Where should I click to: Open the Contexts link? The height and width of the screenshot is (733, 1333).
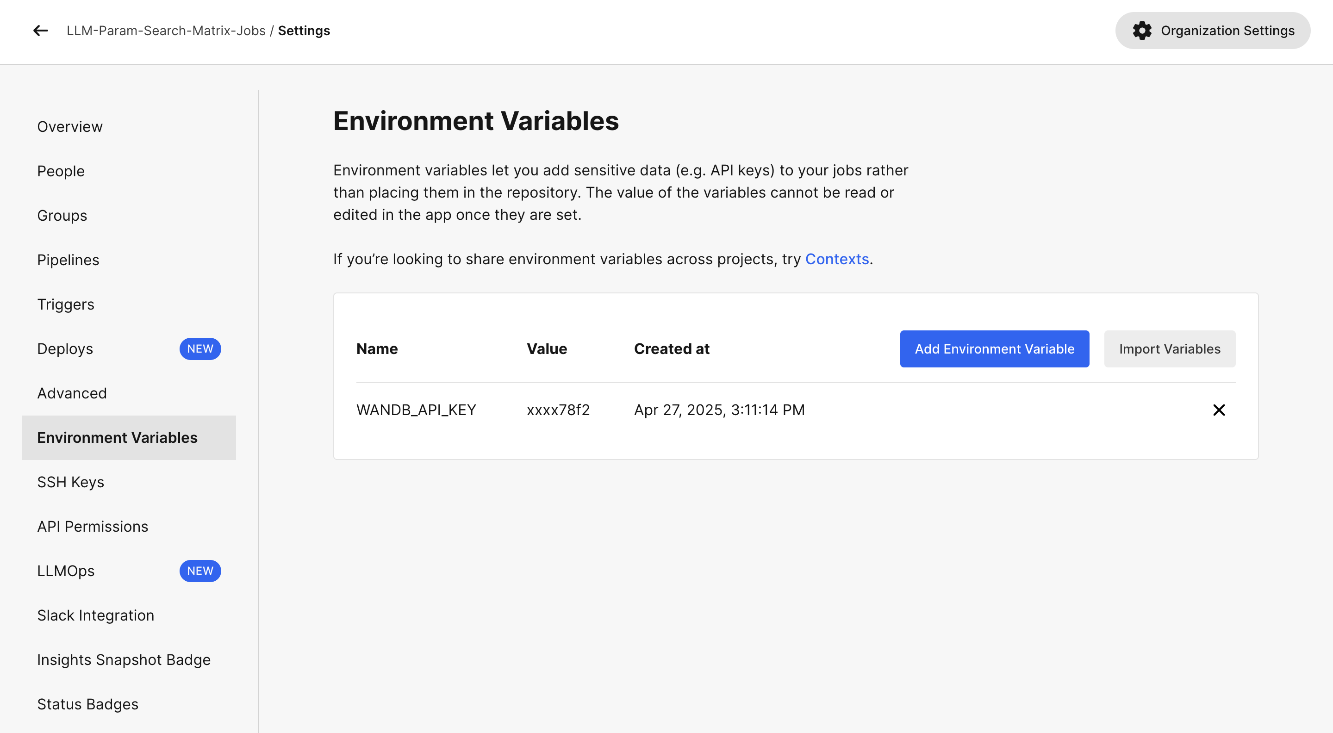(x=836, y=259)
